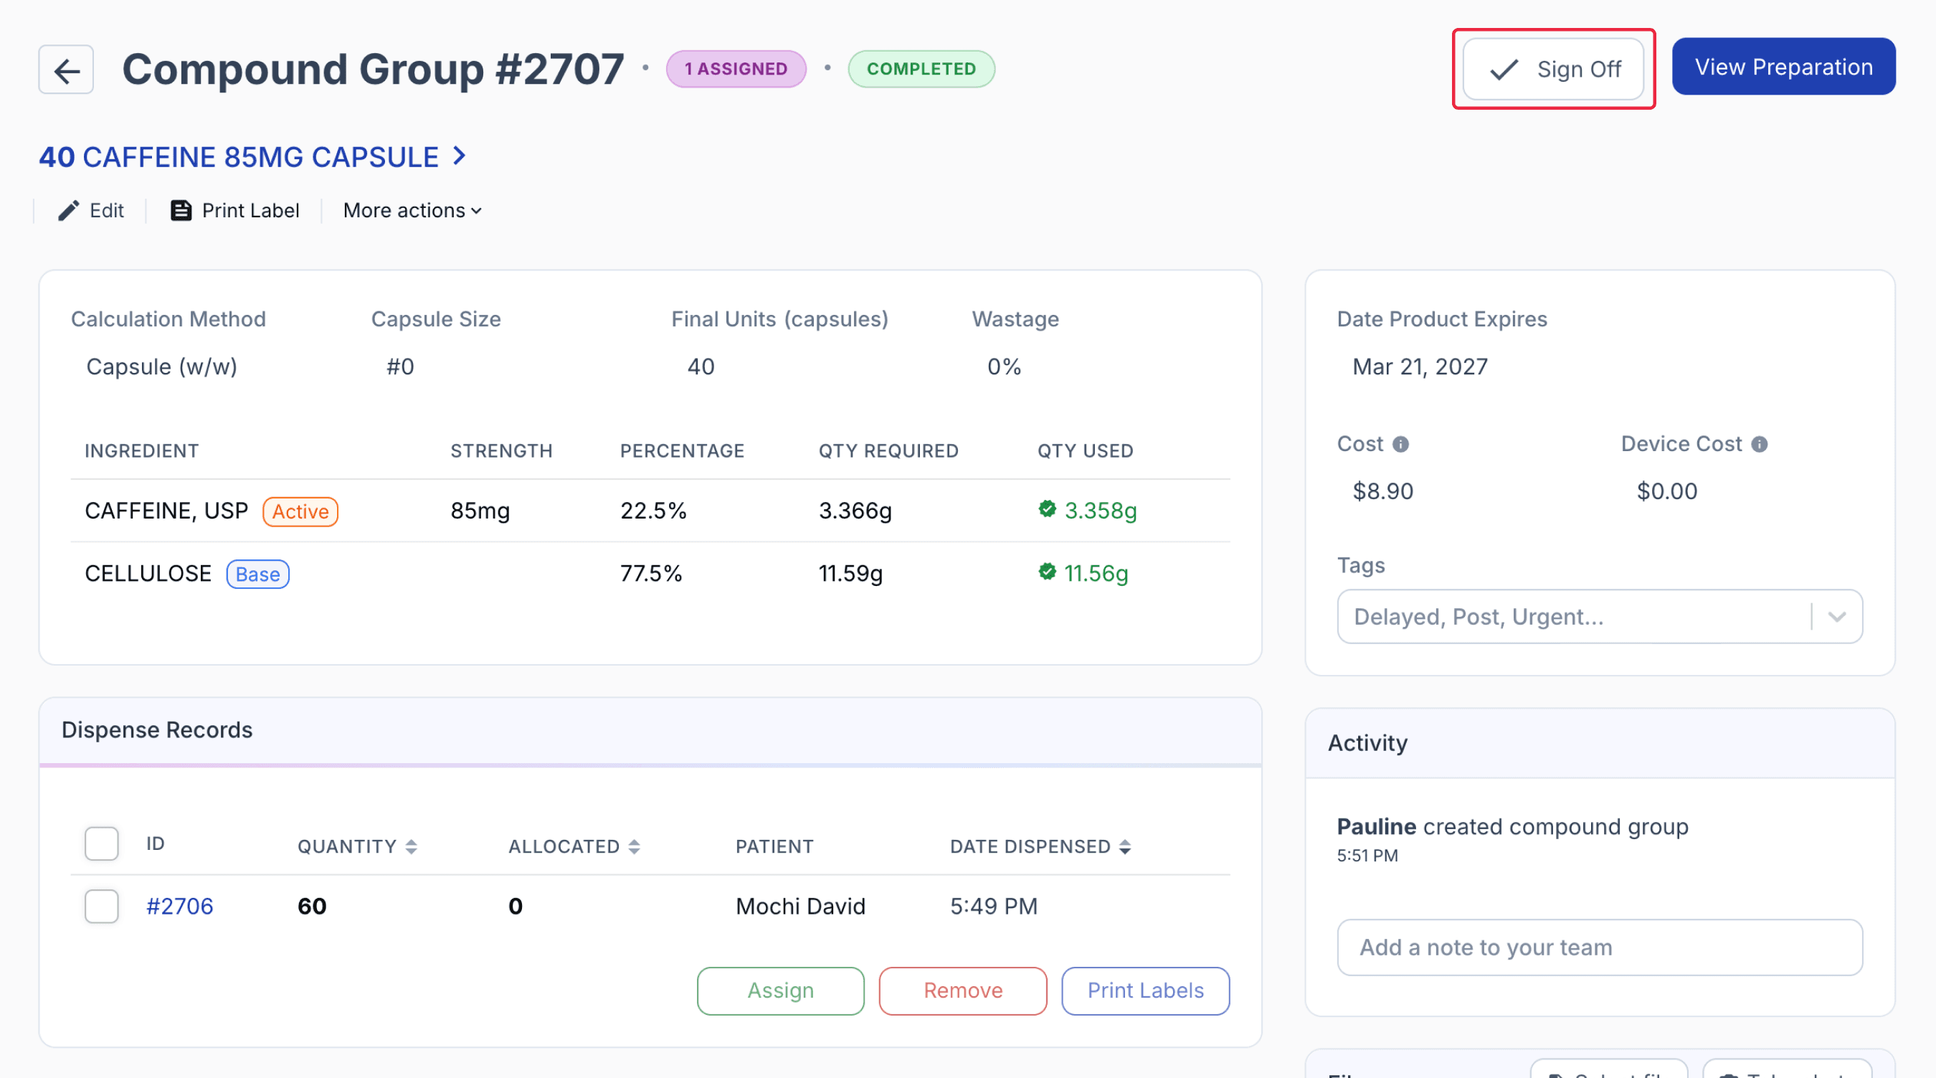The image size is (1936, 1078).
Task: Click the $8.90 cost value
Action: pyautogui.click(x=1383, y=491)
